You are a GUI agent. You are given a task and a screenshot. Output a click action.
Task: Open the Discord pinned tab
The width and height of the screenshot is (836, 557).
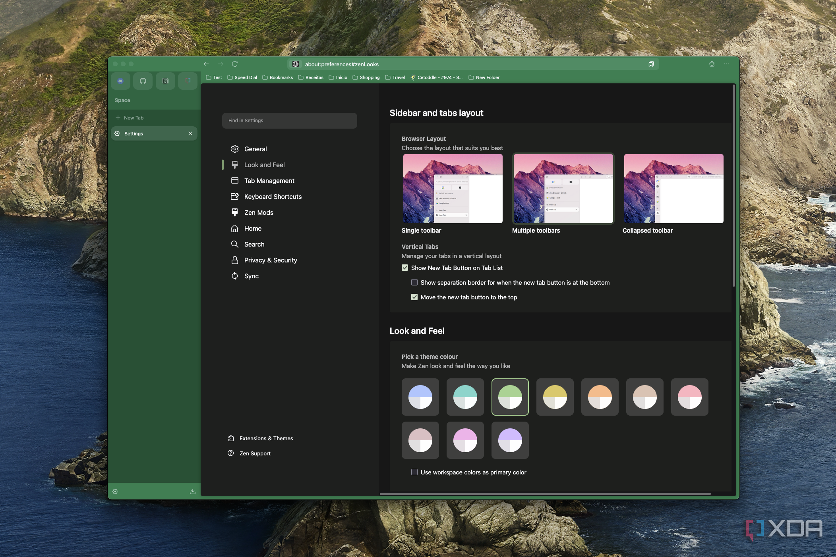(x=120, y=81)
